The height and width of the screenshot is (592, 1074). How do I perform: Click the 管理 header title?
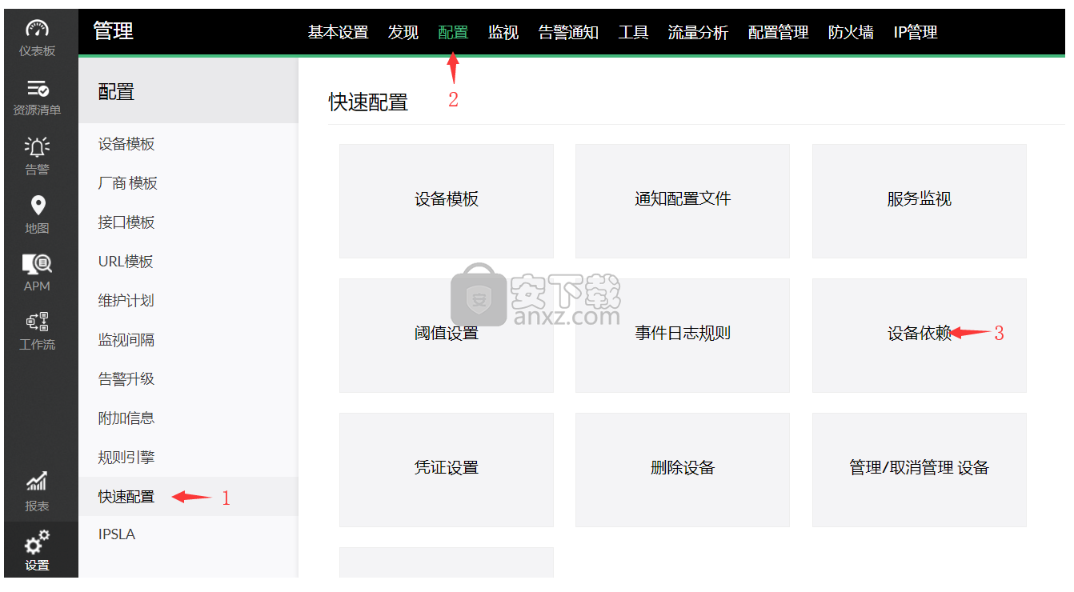[114, 32]
